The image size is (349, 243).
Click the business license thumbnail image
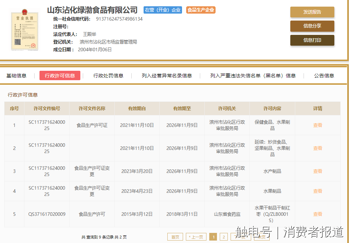(x=24, y=31)
